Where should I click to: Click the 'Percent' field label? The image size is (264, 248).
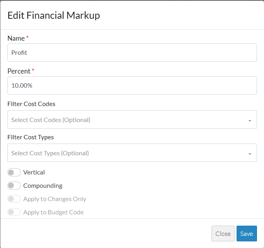[x=19, y=71]
